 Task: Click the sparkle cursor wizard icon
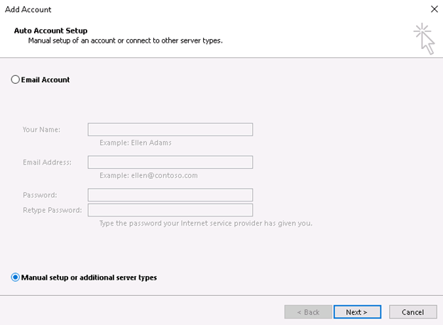424,39
